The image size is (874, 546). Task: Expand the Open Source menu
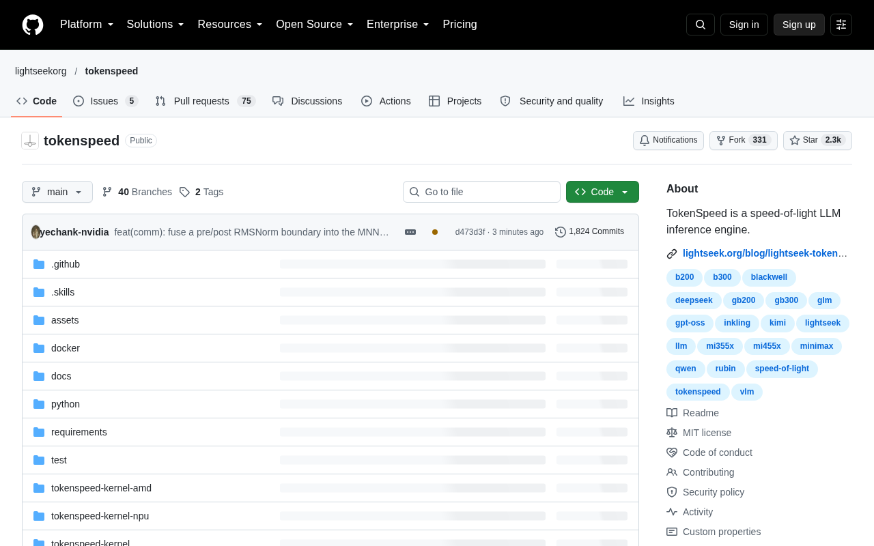[315, 25]
